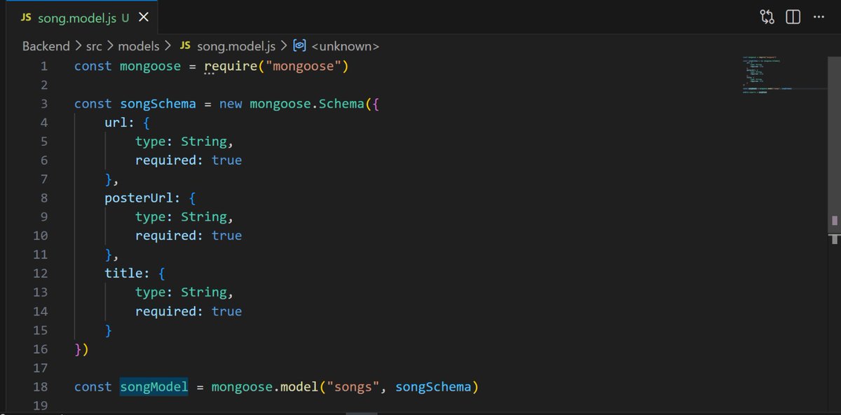Open the source control changes icon

coord(767,18)
